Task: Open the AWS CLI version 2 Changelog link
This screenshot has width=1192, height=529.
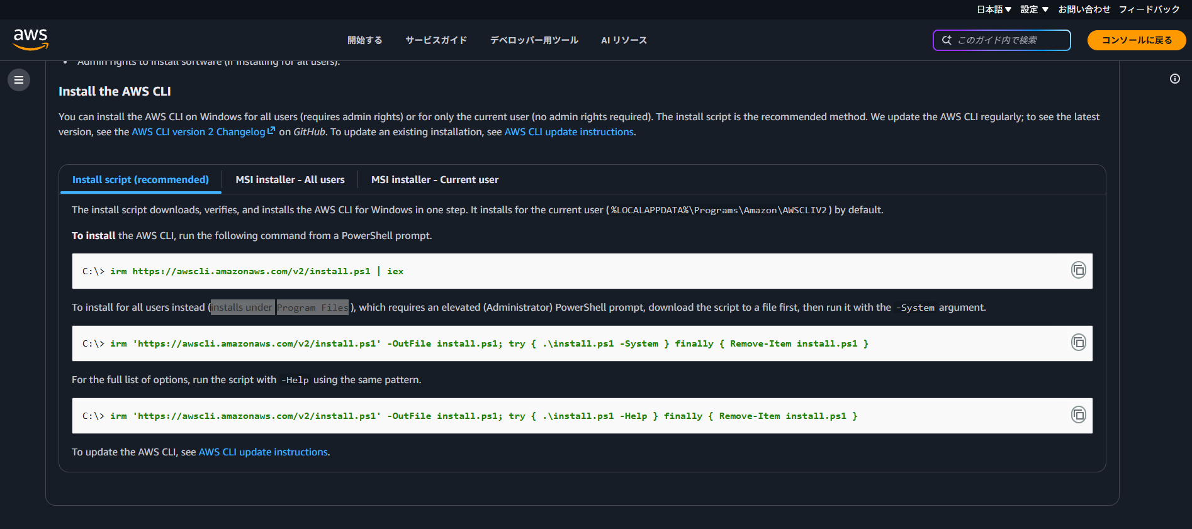Action: point(203,132)
